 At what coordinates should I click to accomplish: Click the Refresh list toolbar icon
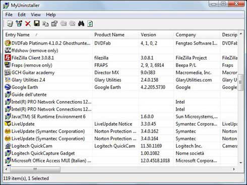tap(90, 24)
